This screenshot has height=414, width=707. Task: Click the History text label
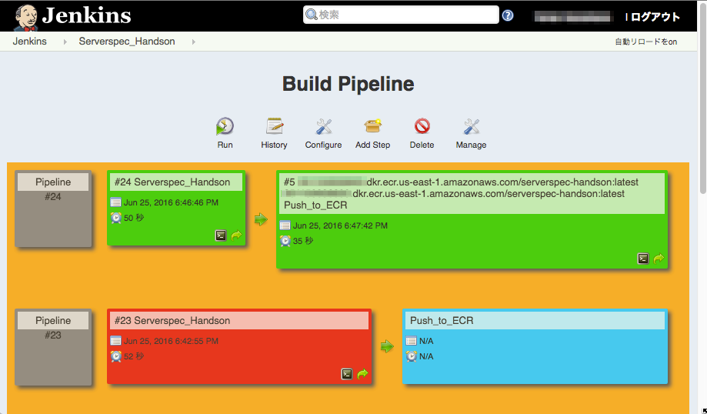[274, 145]
